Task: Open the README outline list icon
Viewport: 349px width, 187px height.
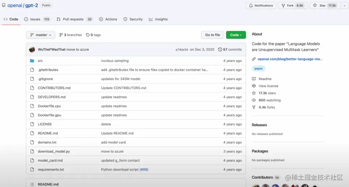Action: pos(32,184)
